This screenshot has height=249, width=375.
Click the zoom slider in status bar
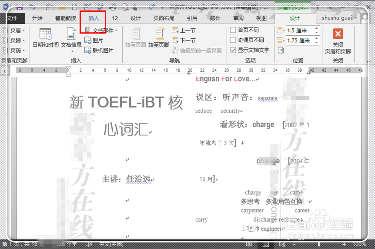coord(319,244)
